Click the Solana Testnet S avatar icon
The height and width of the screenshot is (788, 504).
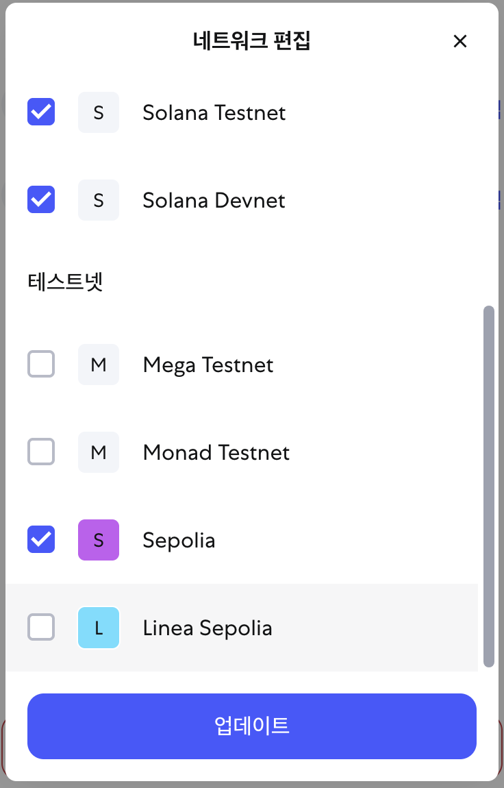click(x=99, y=112)
